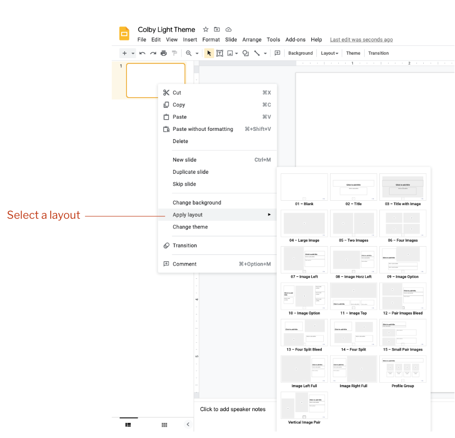Screen dimensions: 455x438
Task: Choose Change theme
Action: coord(217,227)
